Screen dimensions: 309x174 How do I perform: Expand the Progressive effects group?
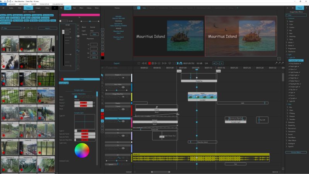coord(286,49)
